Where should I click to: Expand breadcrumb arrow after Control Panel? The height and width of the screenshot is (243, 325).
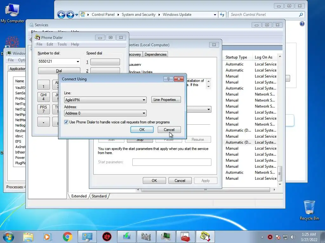118,15
